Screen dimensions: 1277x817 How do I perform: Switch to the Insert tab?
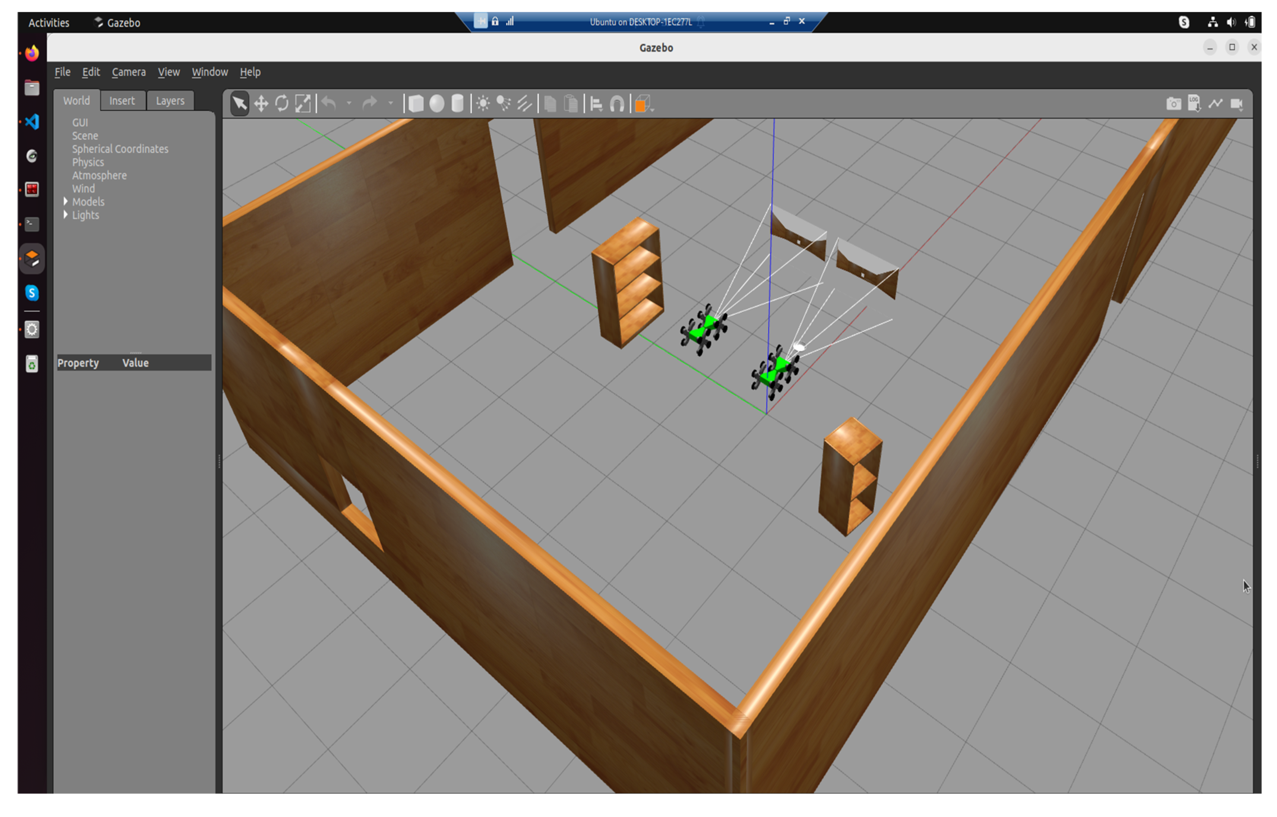tap(122, 101)
